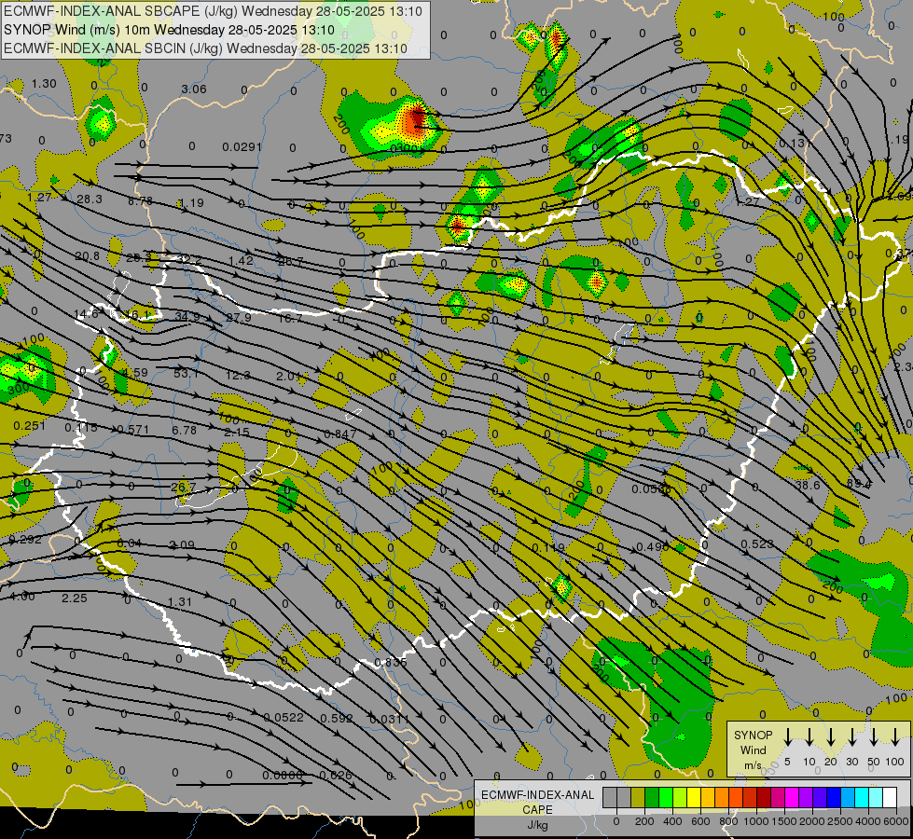The height and width of the screenshot is (839, 913).
Task: Click the map value 2.09
Action: [182, 545]
